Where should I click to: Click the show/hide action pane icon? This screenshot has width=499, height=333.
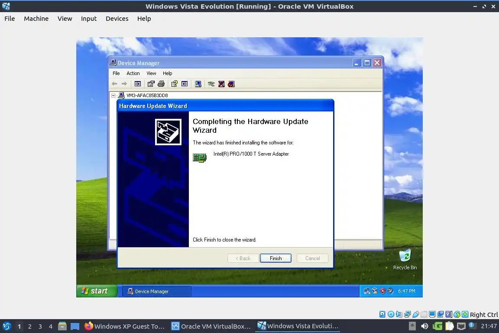pyautogui.click(x=185, y=84)
